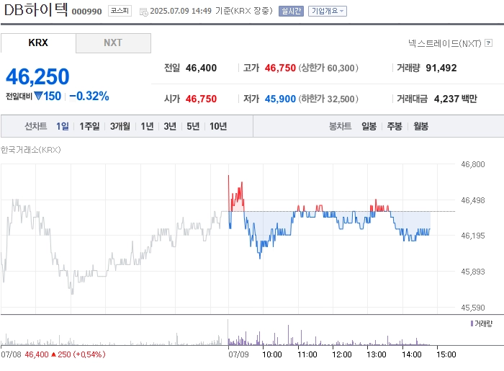504x371 pixels.
Task: Click the 상한가 60,300 text
Action: (x=328, y=68)
